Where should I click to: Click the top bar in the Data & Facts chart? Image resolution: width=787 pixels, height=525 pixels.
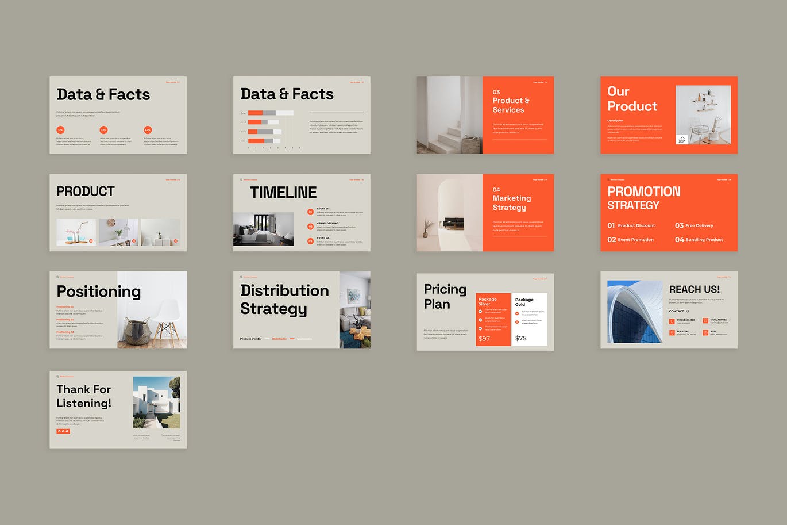[261, 113]
